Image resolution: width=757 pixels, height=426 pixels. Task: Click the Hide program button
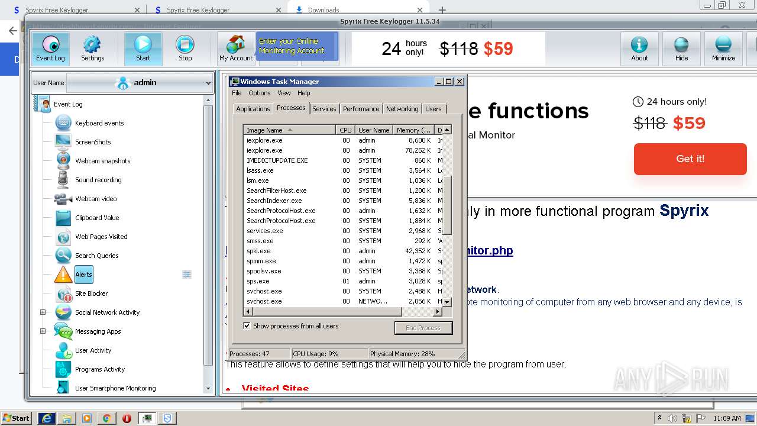click(681, 49)
